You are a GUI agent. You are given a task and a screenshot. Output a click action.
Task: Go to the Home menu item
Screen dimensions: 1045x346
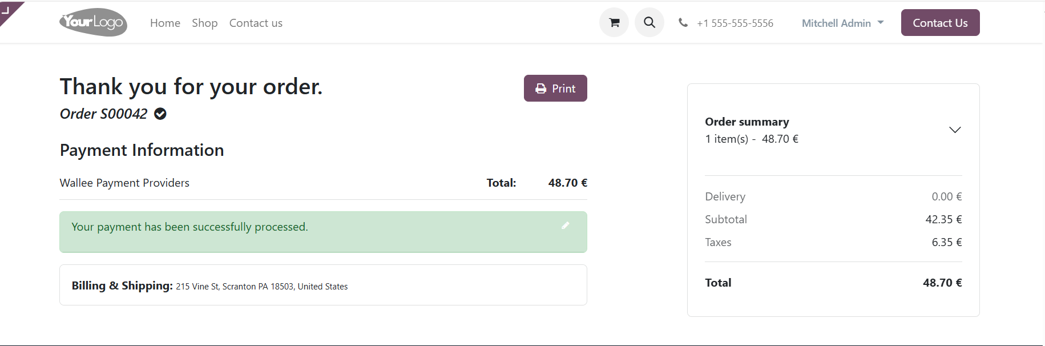[x=165, y=23]
